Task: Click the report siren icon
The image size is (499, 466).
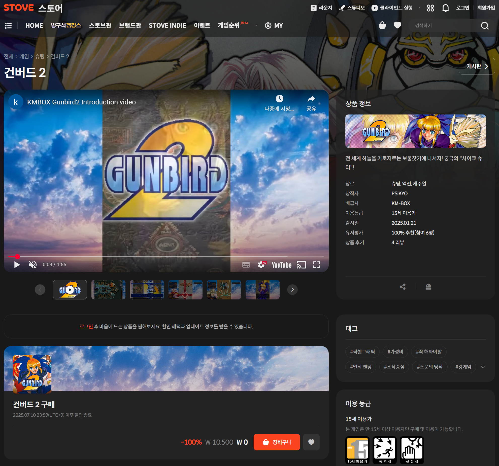Action: 428,287
